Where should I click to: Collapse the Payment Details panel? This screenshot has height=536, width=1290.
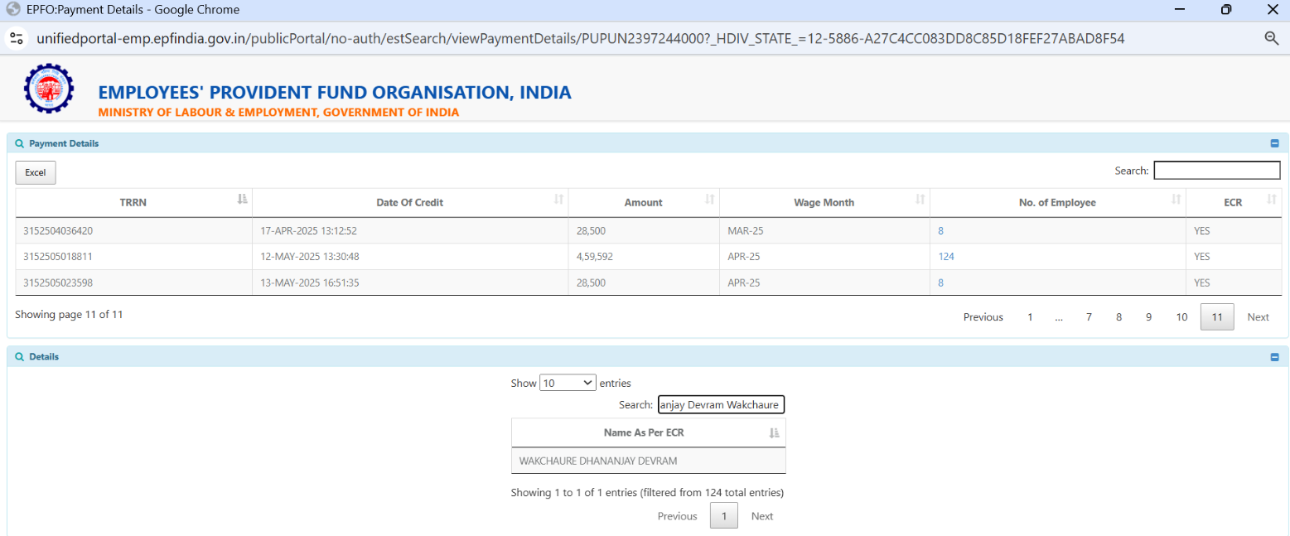(1274, 143)
